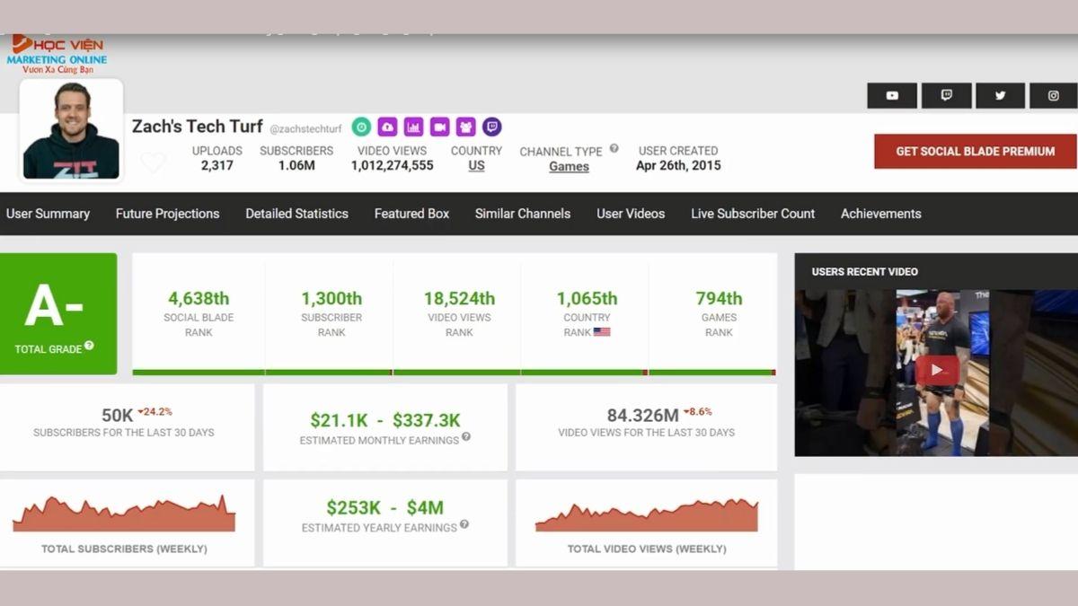
Task: Click the purple cloud upload badge icon
Action: click(x=387, y=127)
